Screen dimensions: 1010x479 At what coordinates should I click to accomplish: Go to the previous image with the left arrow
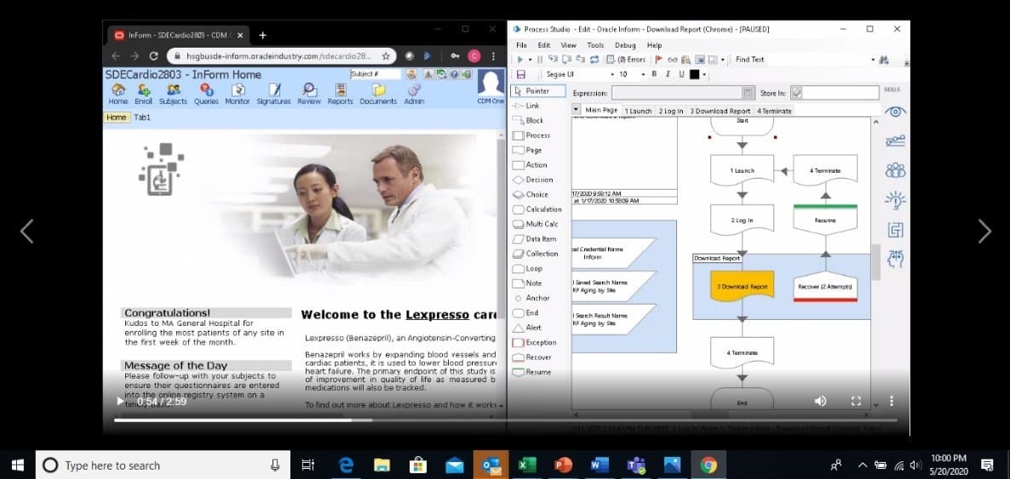26,231
